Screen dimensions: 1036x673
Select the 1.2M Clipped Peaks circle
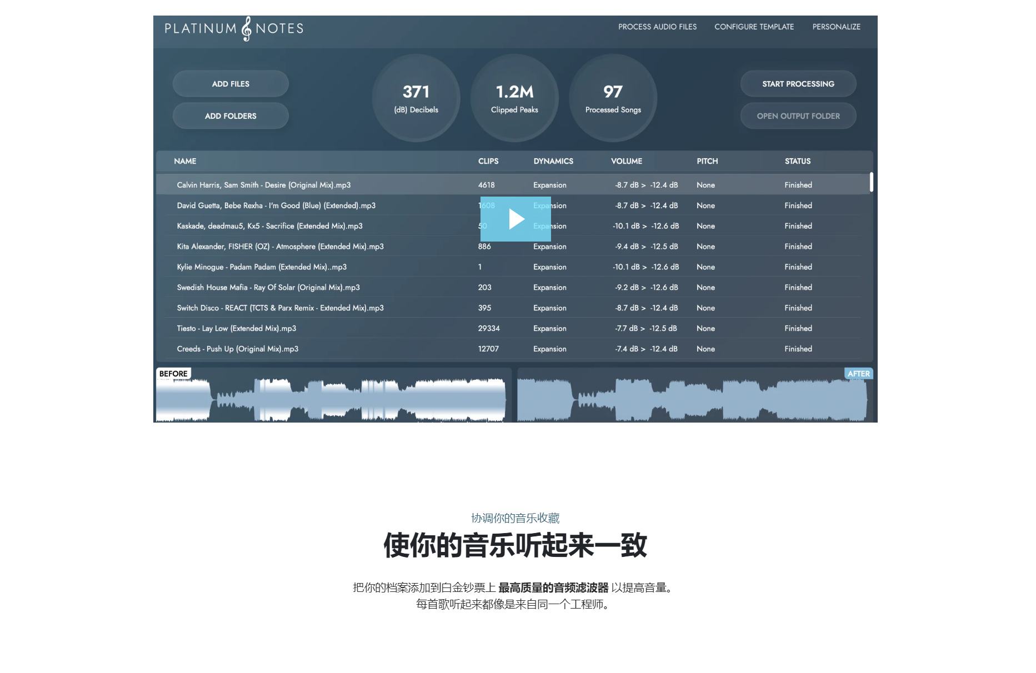point(514,98)
